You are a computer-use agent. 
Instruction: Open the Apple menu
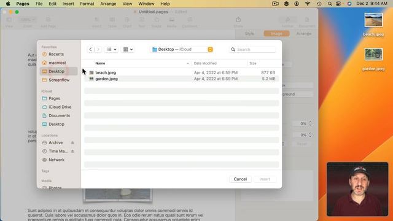point(8,4)
